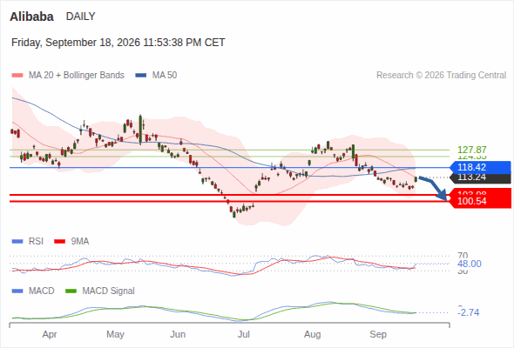The width and height of the screenshot is (514, 348).
Task: Click the RSI legend label
Action: coord(36,242)
